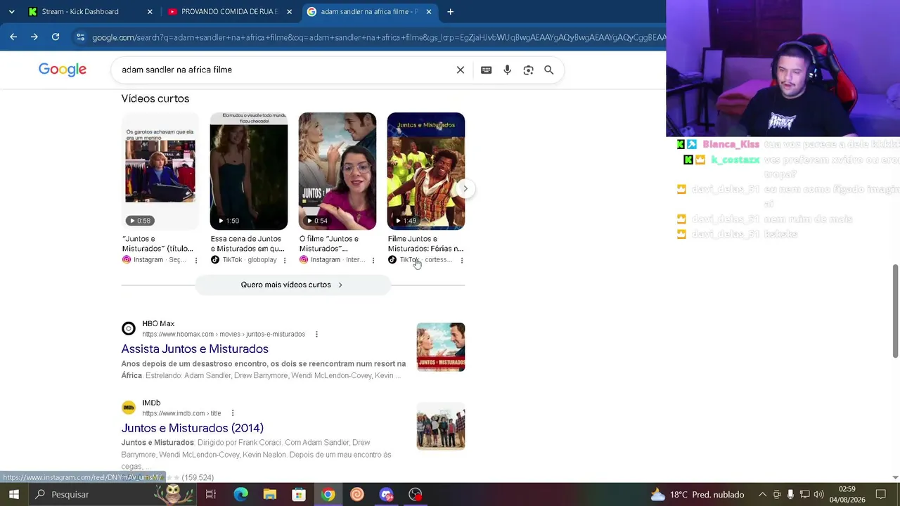Play the 0:58 Instagram short video
The width and height of the screenshot is (900, 506).
pos(160,171)
